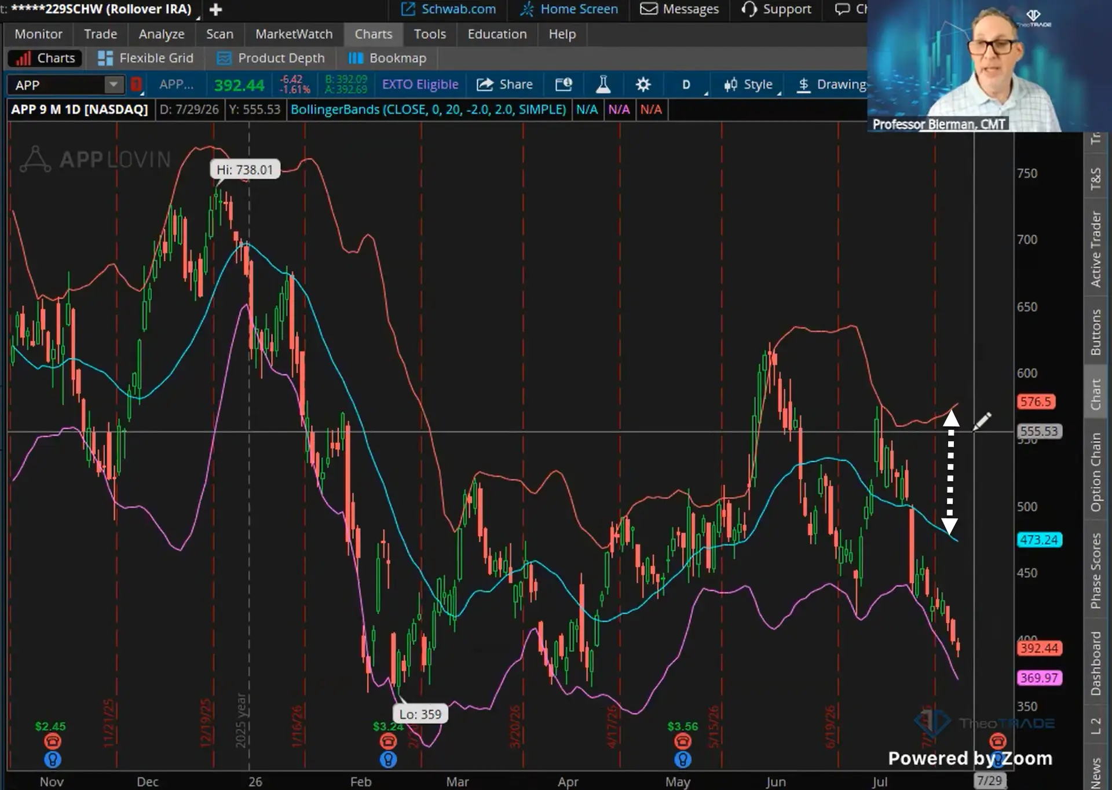Click the red symbol link icon

coord(137,85)
